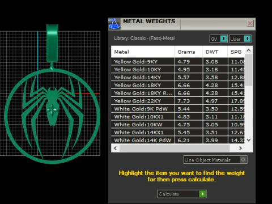Image resolution: width=272 pixels, height=204 pixels.
Task: Select the Yellow Gold:22KY row
Action: [178, 101]
